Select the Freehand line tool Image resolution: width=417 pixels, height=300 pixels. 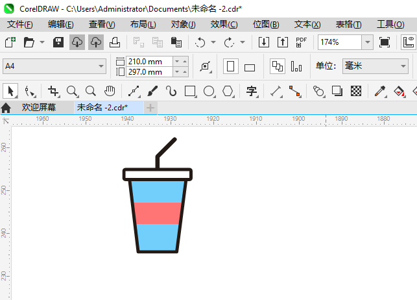(134, 91)
